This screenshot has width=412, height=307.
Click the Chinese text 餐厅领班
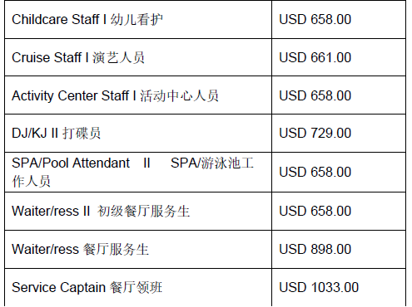136,288
